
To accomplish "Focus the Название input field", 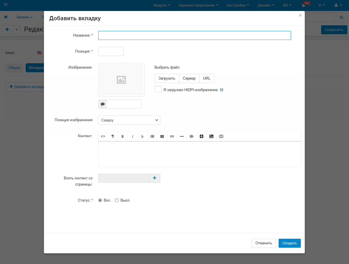I will tap(195, 35).
